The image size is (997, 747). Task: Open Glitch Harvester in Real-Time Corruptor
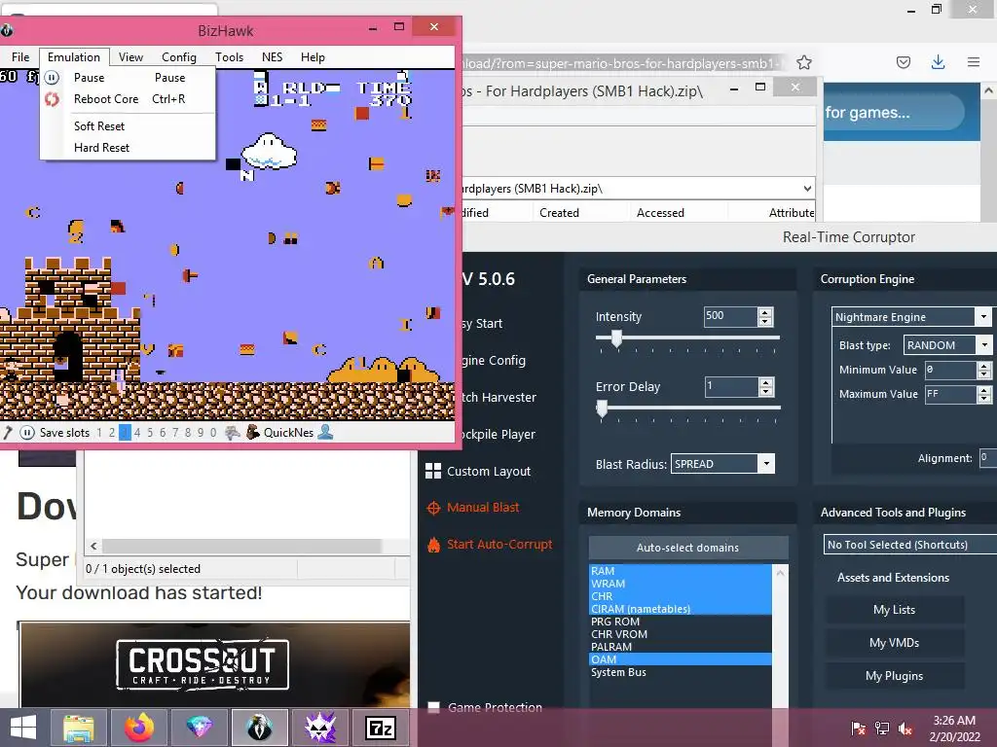coord(499,397)
